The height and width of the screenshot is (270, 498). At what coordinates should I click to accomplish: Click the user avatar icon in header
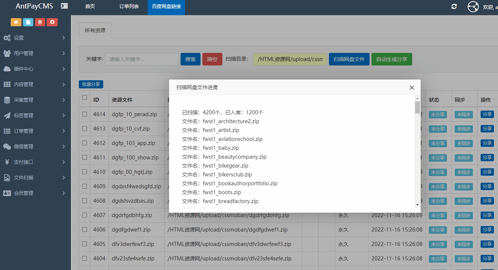[x=473, y=7]
